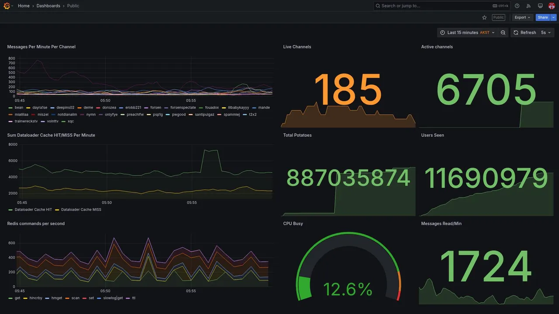Expand the 5s refresh interval dropdown
The height and width of the screenshot is (314, 559).
point(546,33)
